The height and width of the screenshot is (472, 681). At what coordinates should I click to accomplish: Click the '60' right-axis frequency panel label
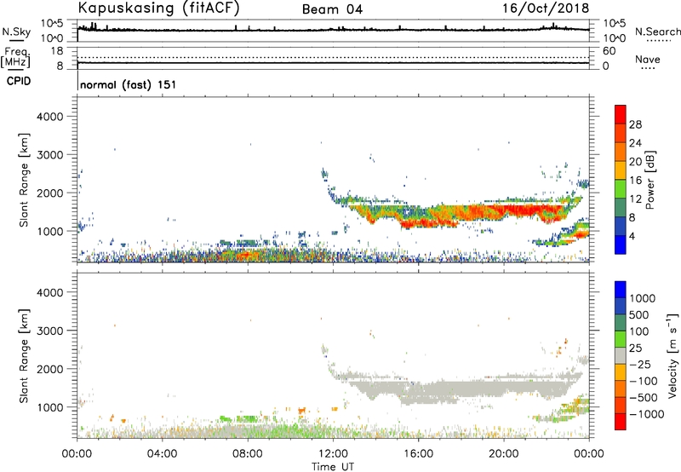pos(609,51)
